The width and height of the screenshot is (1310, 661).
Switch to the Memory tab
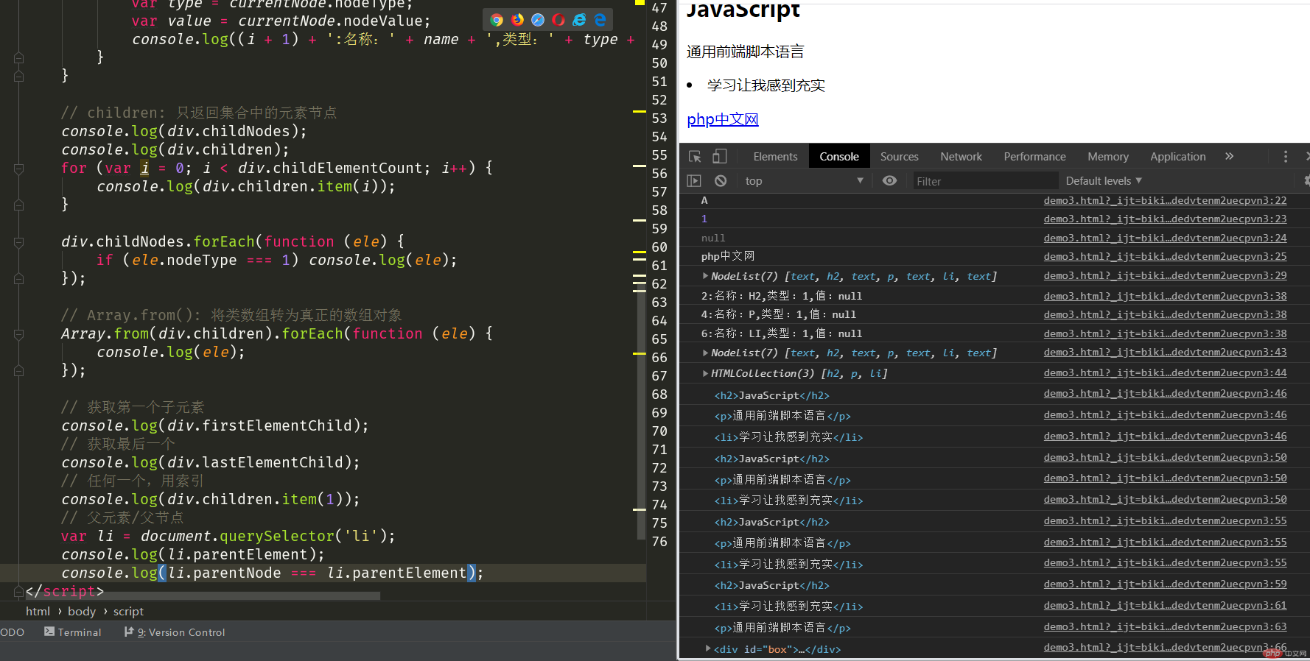tap(1108, 156)
